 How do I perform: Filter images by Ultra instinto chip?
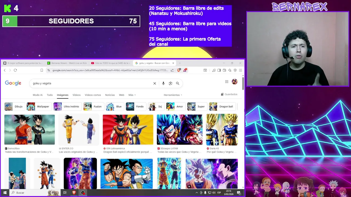coord(67,106)
